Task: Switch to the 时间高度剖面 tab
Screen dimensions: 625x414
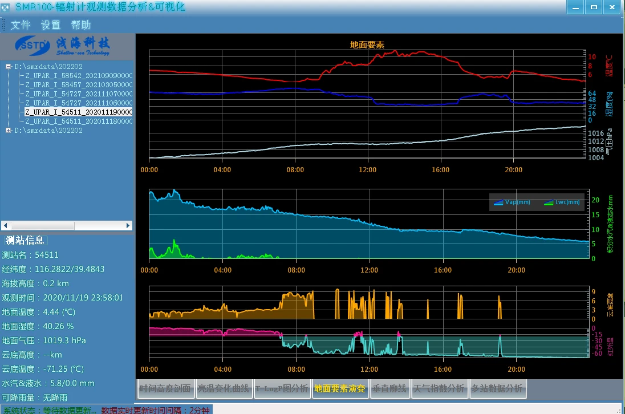Action: (165, 389)
